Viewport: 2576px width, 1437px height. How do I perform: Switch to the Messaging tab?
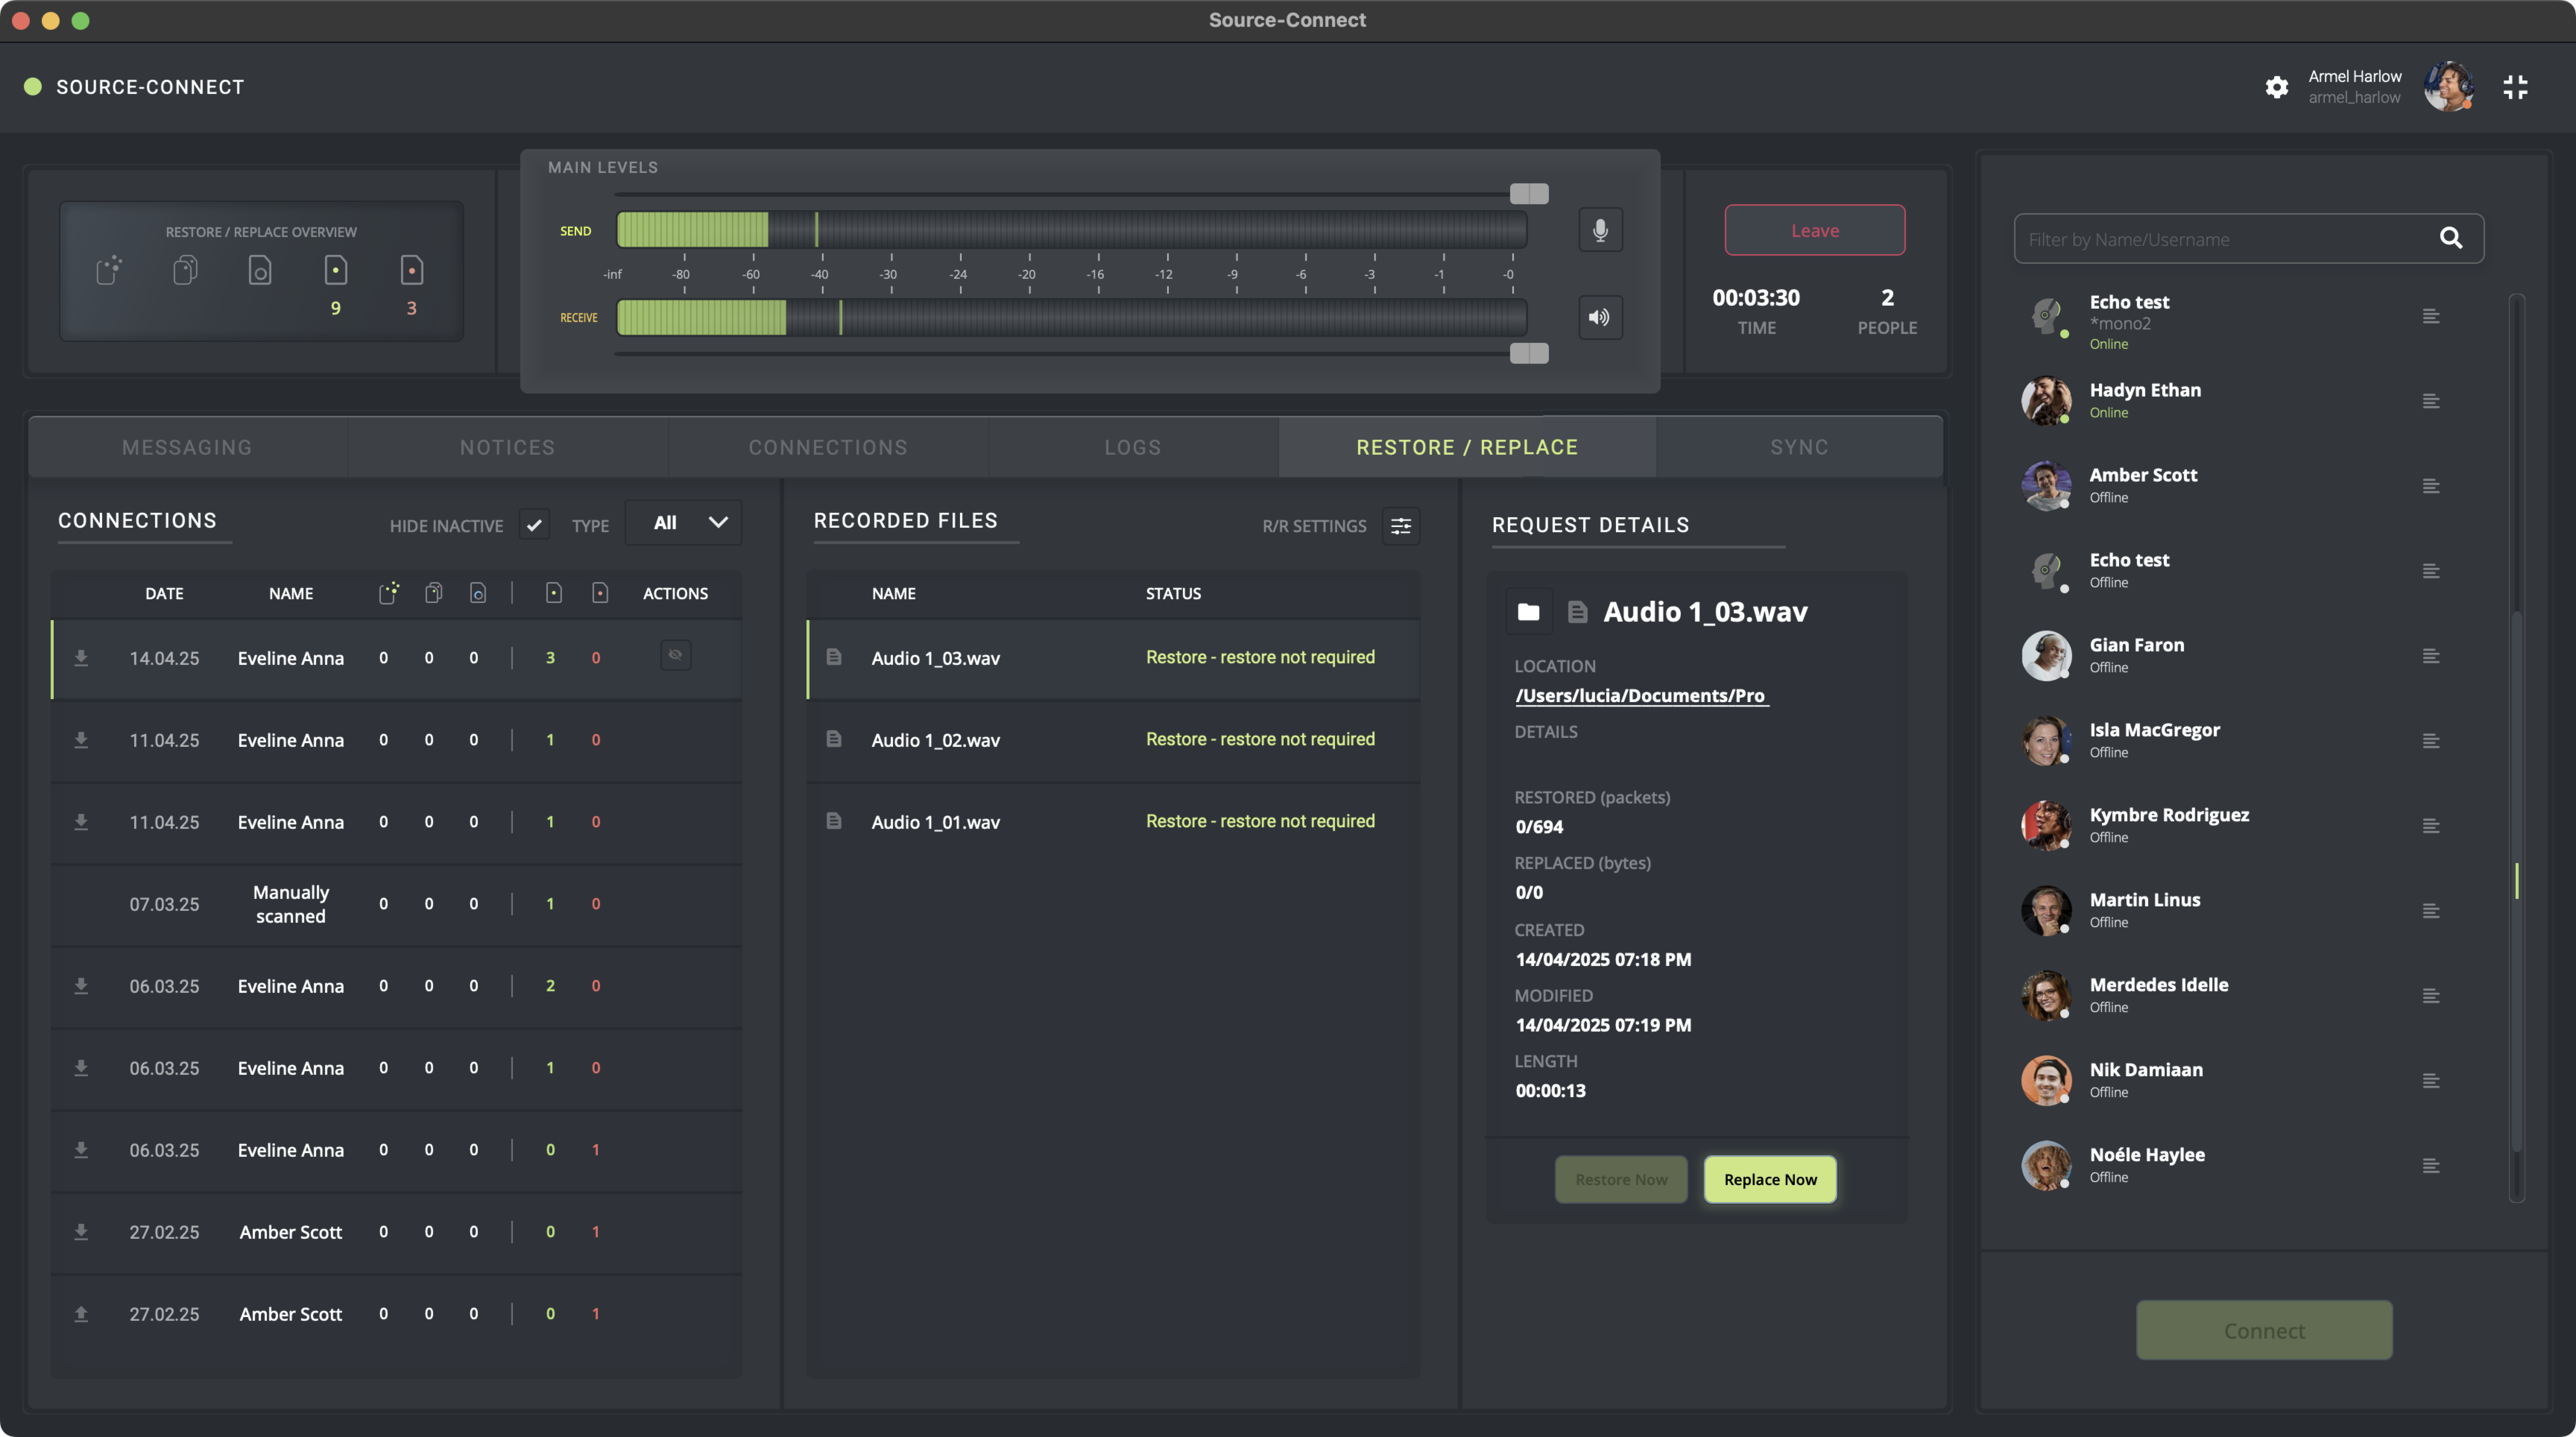[x=187, y=447]
